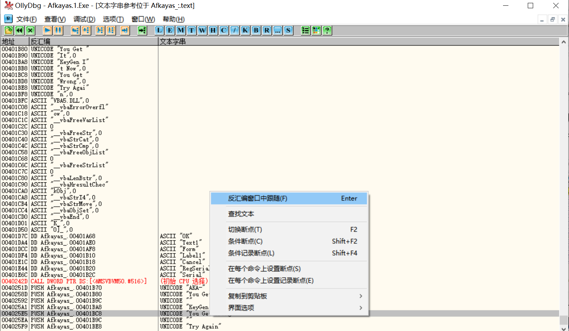This screenshot has width=569, height=331.
Task: Select row 00401C4C ASCII "__vbaStrCmp"
Action: (280, 146)
